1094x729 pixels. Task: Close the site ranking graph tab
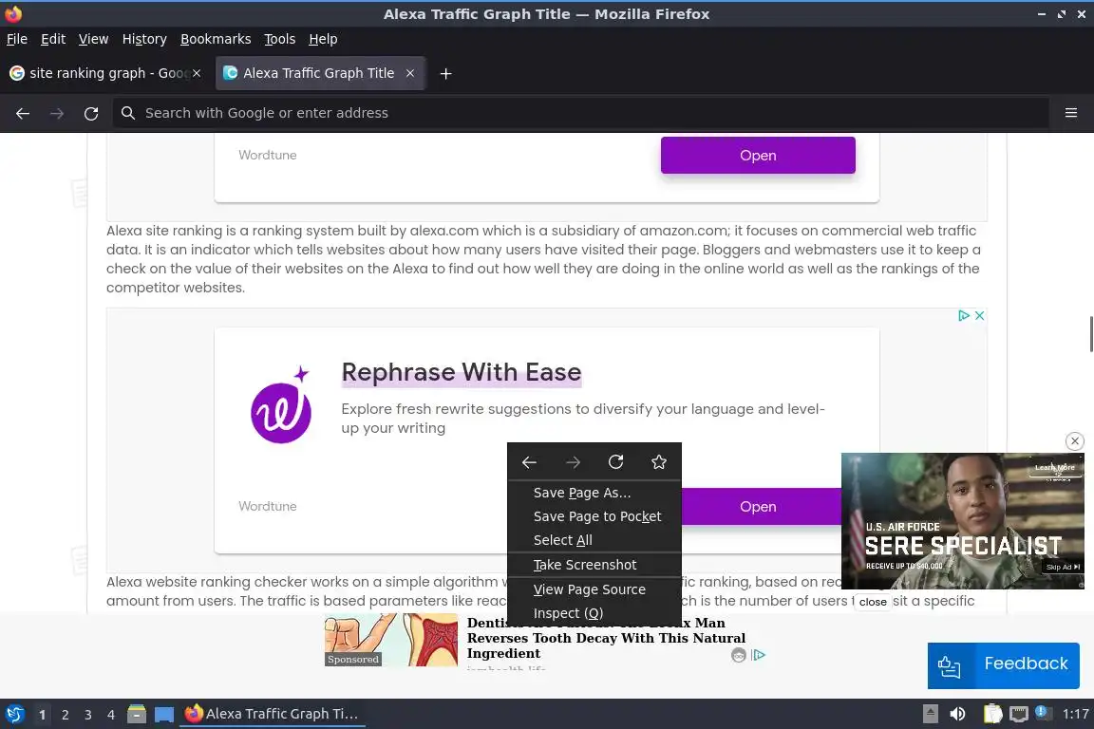[x=197, y=73]
